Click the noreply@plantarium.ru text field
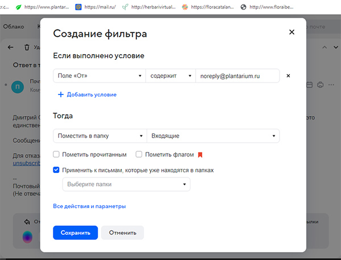This screenshot has width=341, height=260. (x=236, y=76)
